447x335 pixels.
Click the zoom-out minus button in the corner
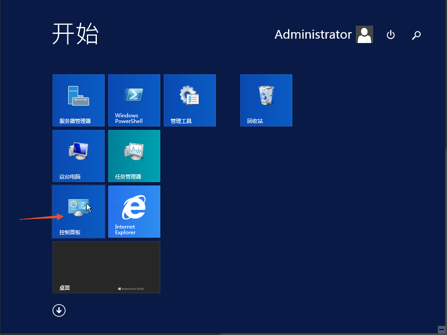(x=441, y=329)
